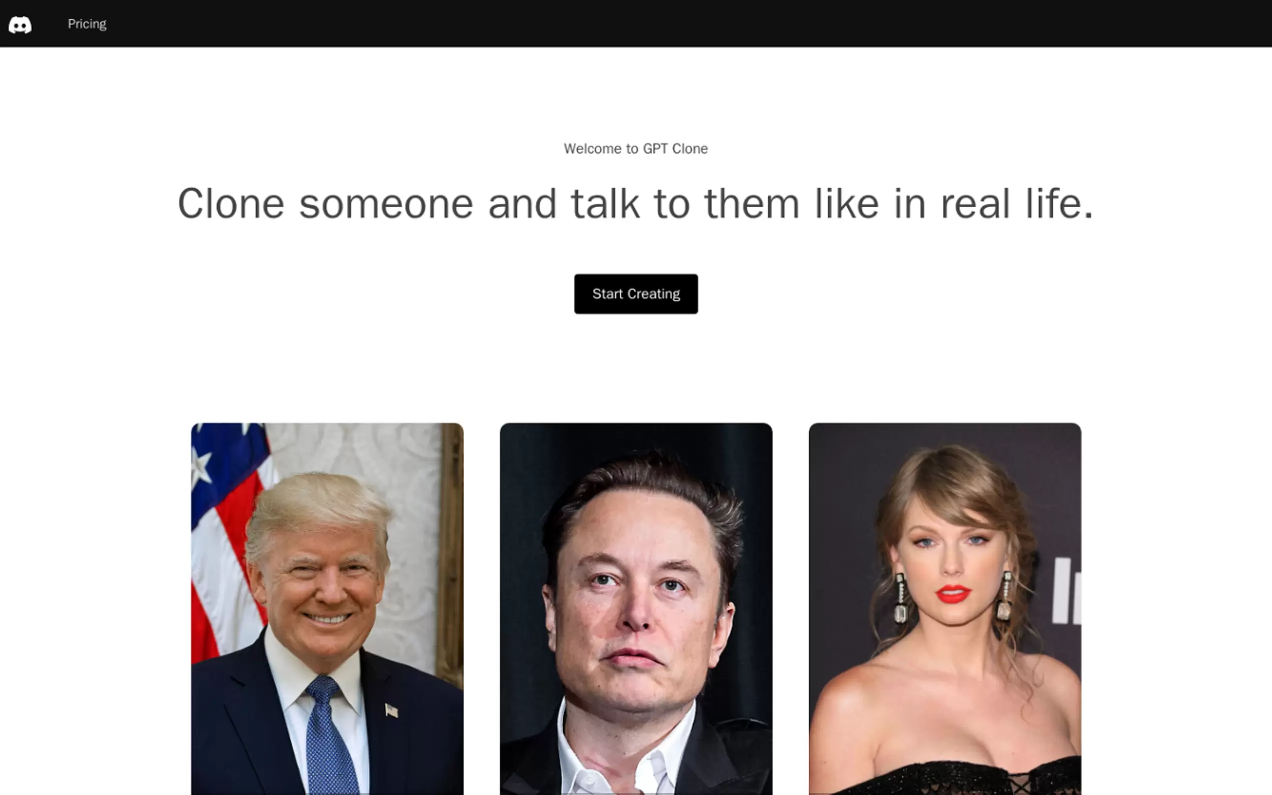Click the gold frame edge beside the flag portrait

click(x=451, y=552)
